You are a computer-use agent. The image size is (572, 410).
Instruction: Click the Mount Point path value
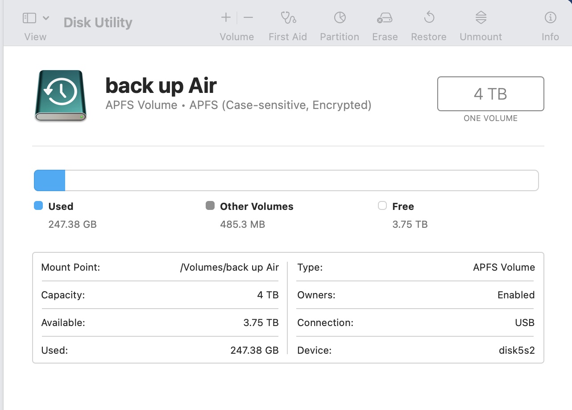229,268
